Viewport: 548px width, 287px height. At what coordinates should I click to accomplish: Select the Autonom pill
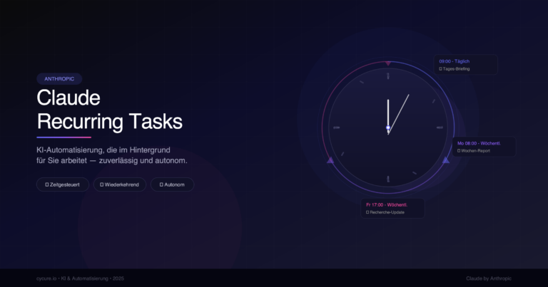[x=172, y=184]
